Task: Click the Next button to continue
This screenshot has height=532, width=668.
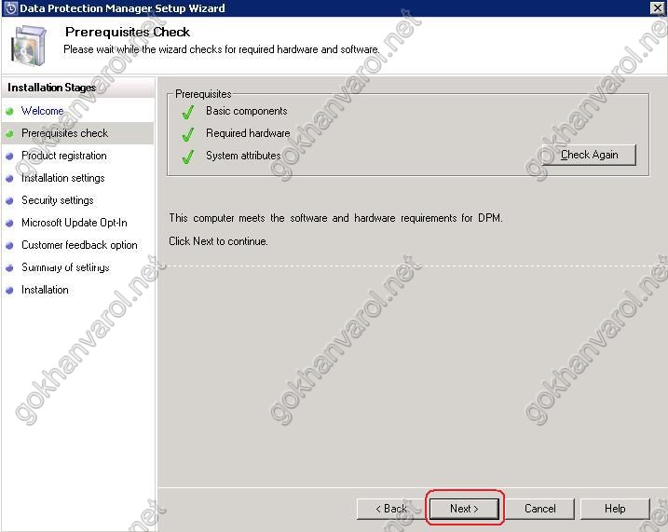Action: pos(464,509)
